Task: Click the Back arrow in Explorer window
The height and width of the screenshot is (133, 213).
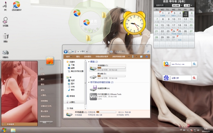Action: [65, 52]
